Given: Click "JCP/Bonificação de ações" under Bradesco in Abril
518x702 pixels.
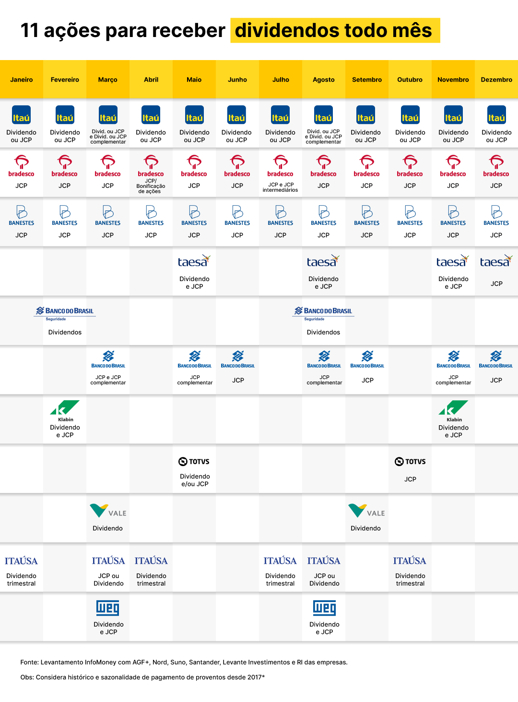Looking at the screenshot, I should point(151,186).
